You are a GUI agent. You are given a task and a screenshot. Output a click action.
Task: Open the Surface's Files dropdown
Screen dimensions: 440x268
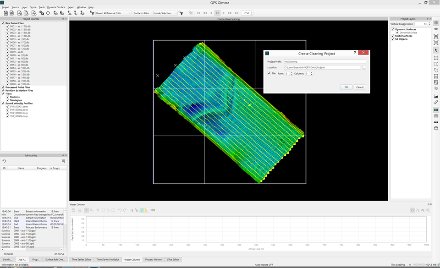143,13
